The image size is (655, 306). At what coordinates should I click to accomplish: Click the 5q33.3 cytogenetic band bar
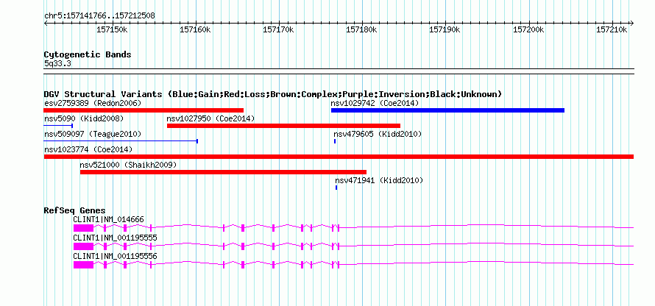click(x=339, y=71)
